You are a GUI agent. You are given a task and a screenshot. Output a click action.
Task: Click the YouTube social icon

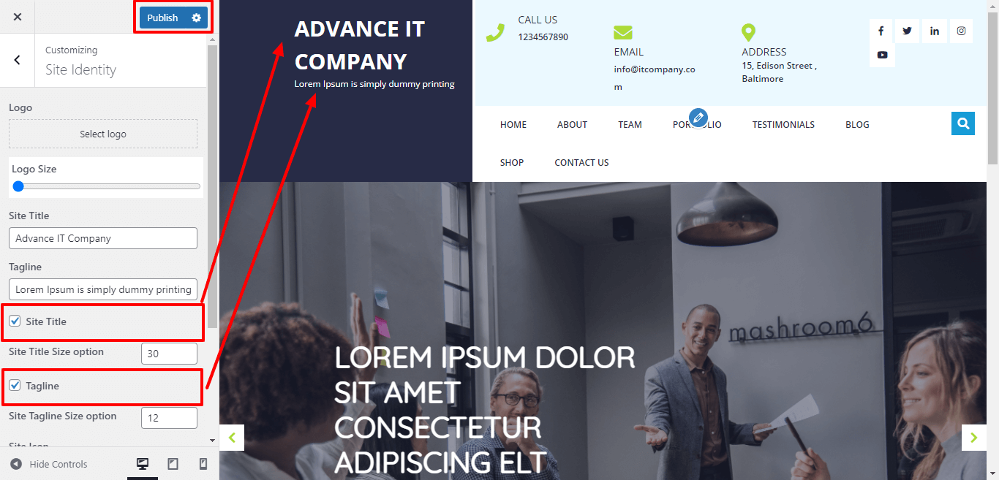click(x=881, y=55)
